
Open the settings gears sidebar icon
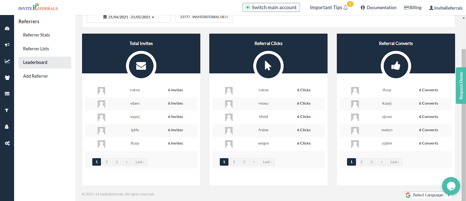pos(7,143)
